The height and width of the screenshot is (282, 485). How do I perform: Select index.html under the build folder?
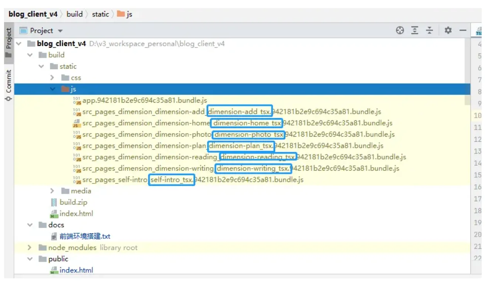pos(76,214)
